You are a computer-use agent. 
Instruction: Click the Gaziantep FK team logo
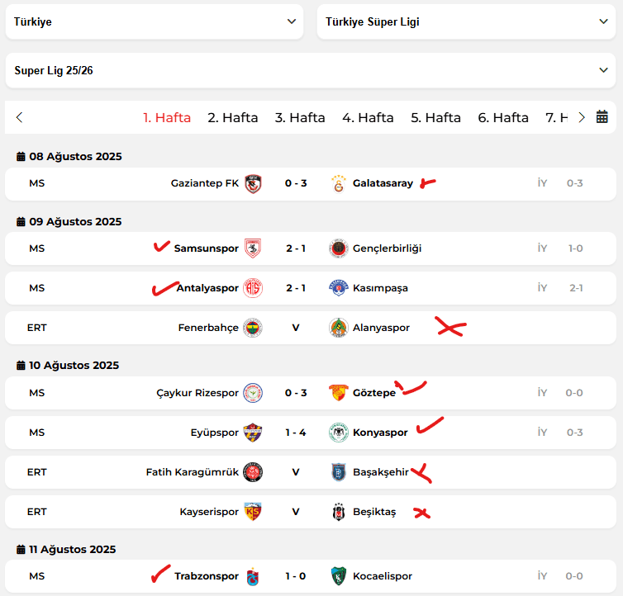point(253,183)
